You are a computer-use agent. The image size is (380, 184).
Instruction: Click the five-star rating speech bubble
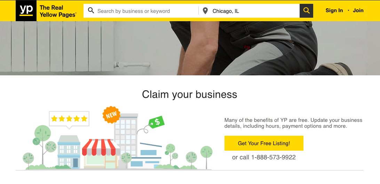(69, 120)
